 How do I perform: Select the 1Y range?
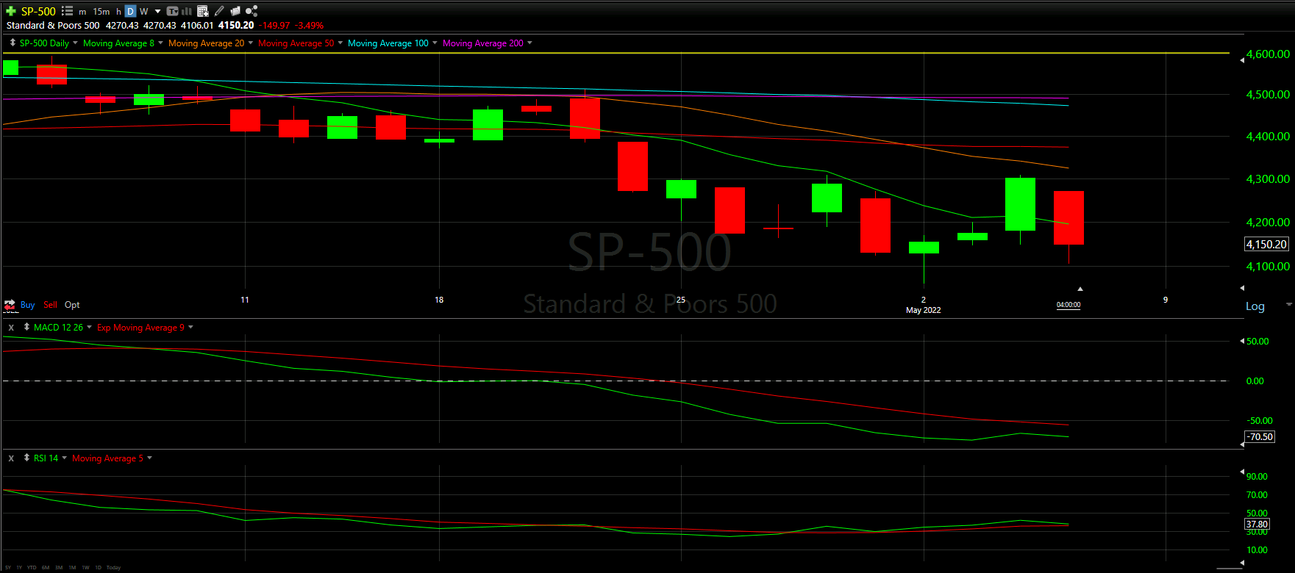point(19,568)
